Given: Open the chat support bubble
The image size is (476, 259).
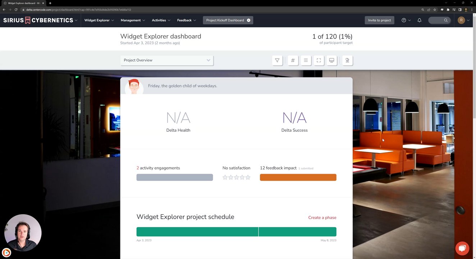Looking at the screenshot, I should click(462, 248).
